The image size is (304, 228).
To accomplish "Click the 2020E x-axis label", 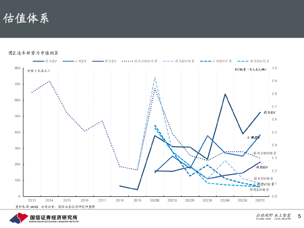I will coord(155,200).
